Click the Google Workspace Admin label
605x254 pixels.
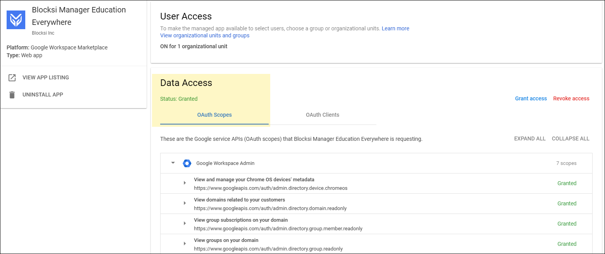click(226, 163)
